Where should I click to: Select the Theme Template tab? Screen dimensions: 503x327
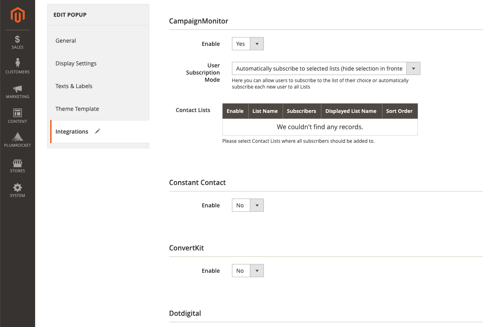(77, 109)
